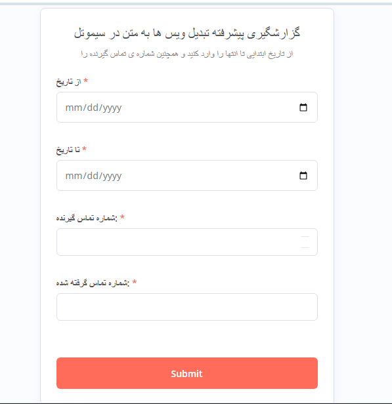
Task: Submit the report form
Action: pos(187,373)
